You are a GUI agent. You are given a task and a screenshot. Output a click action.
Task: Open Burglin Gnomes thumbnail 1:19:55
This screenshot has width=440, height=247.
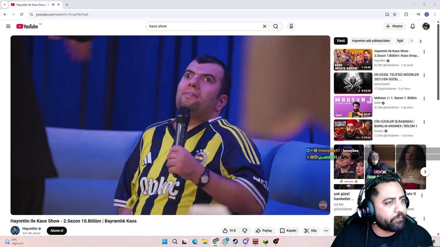[353, 130]
